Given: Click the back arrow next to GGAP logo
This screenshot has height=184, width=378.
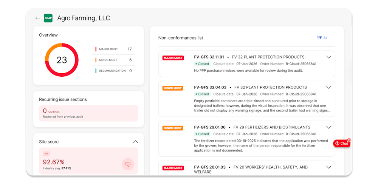Looking at the screenshot, I should click(37, 18).
